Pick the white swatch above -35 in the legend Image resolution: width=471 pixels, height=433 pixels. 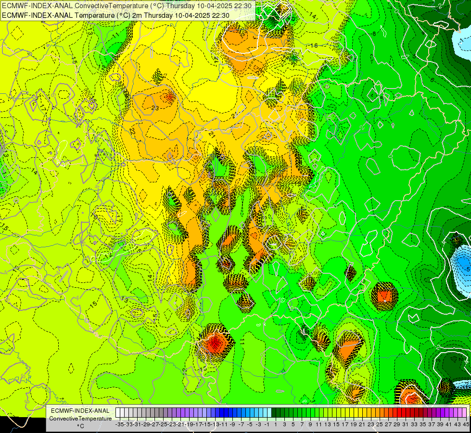pyautogui.click(x=118, y=412)
